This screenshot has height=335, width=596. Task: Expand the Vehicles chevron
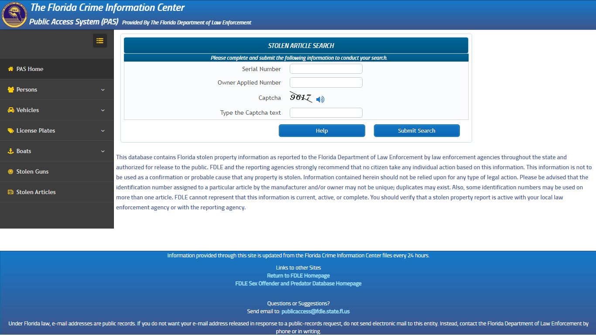[x=103, y=110]
